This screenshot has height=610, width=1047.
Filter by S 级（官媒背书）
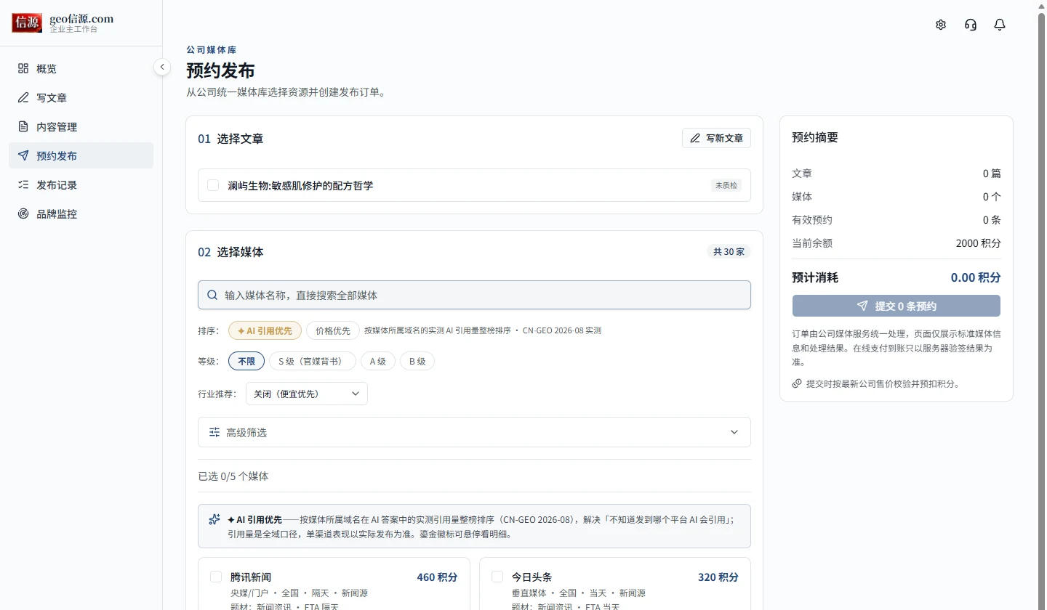coord(313,361)
